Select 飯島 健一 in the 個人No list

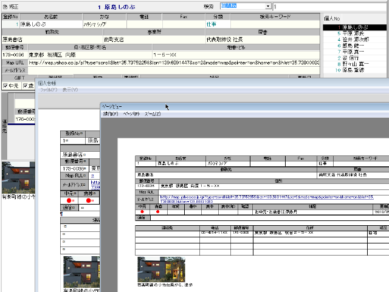click(354, 46)
